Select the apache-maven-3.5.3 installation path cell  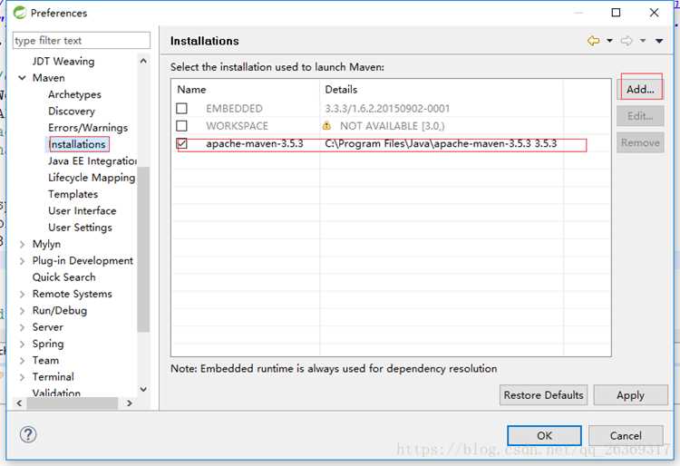pyautogui.click(x=441, y=143)
